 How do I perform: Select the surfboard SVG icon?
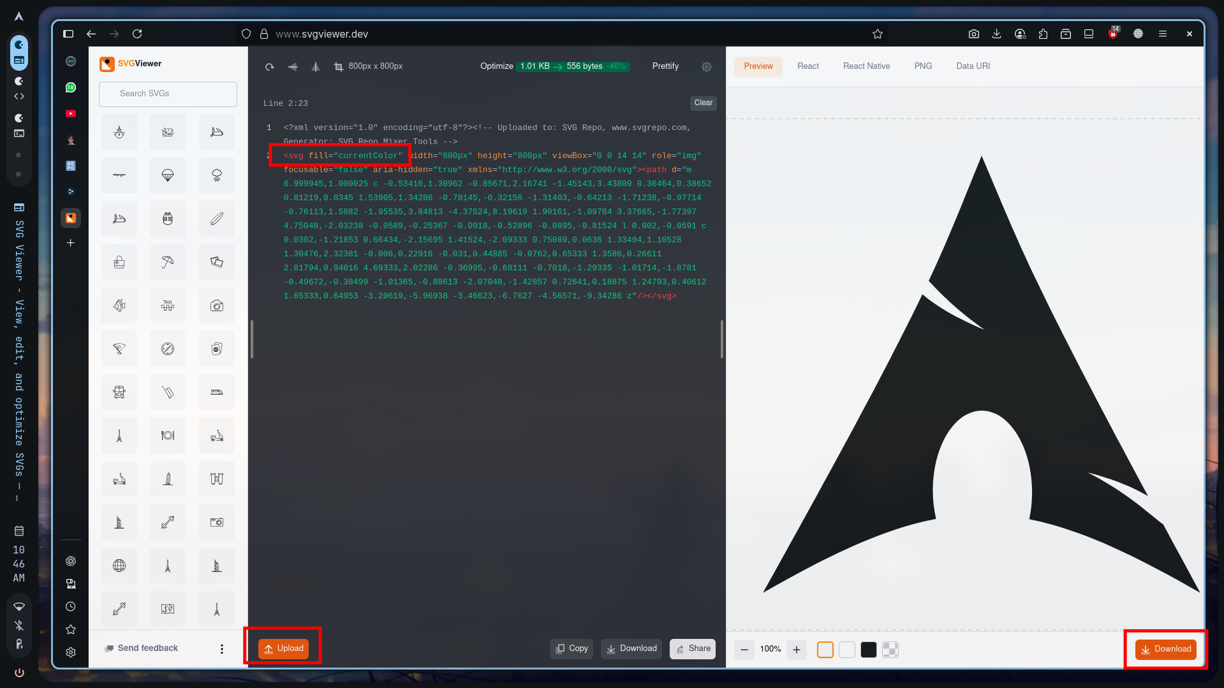pos(217,219)
